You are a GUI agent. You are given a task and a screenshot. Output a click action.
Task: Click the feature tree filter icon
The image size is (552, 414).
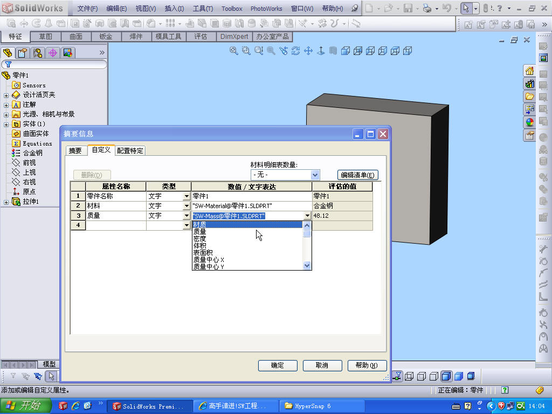pyautogui.click(x=8, y=65)
